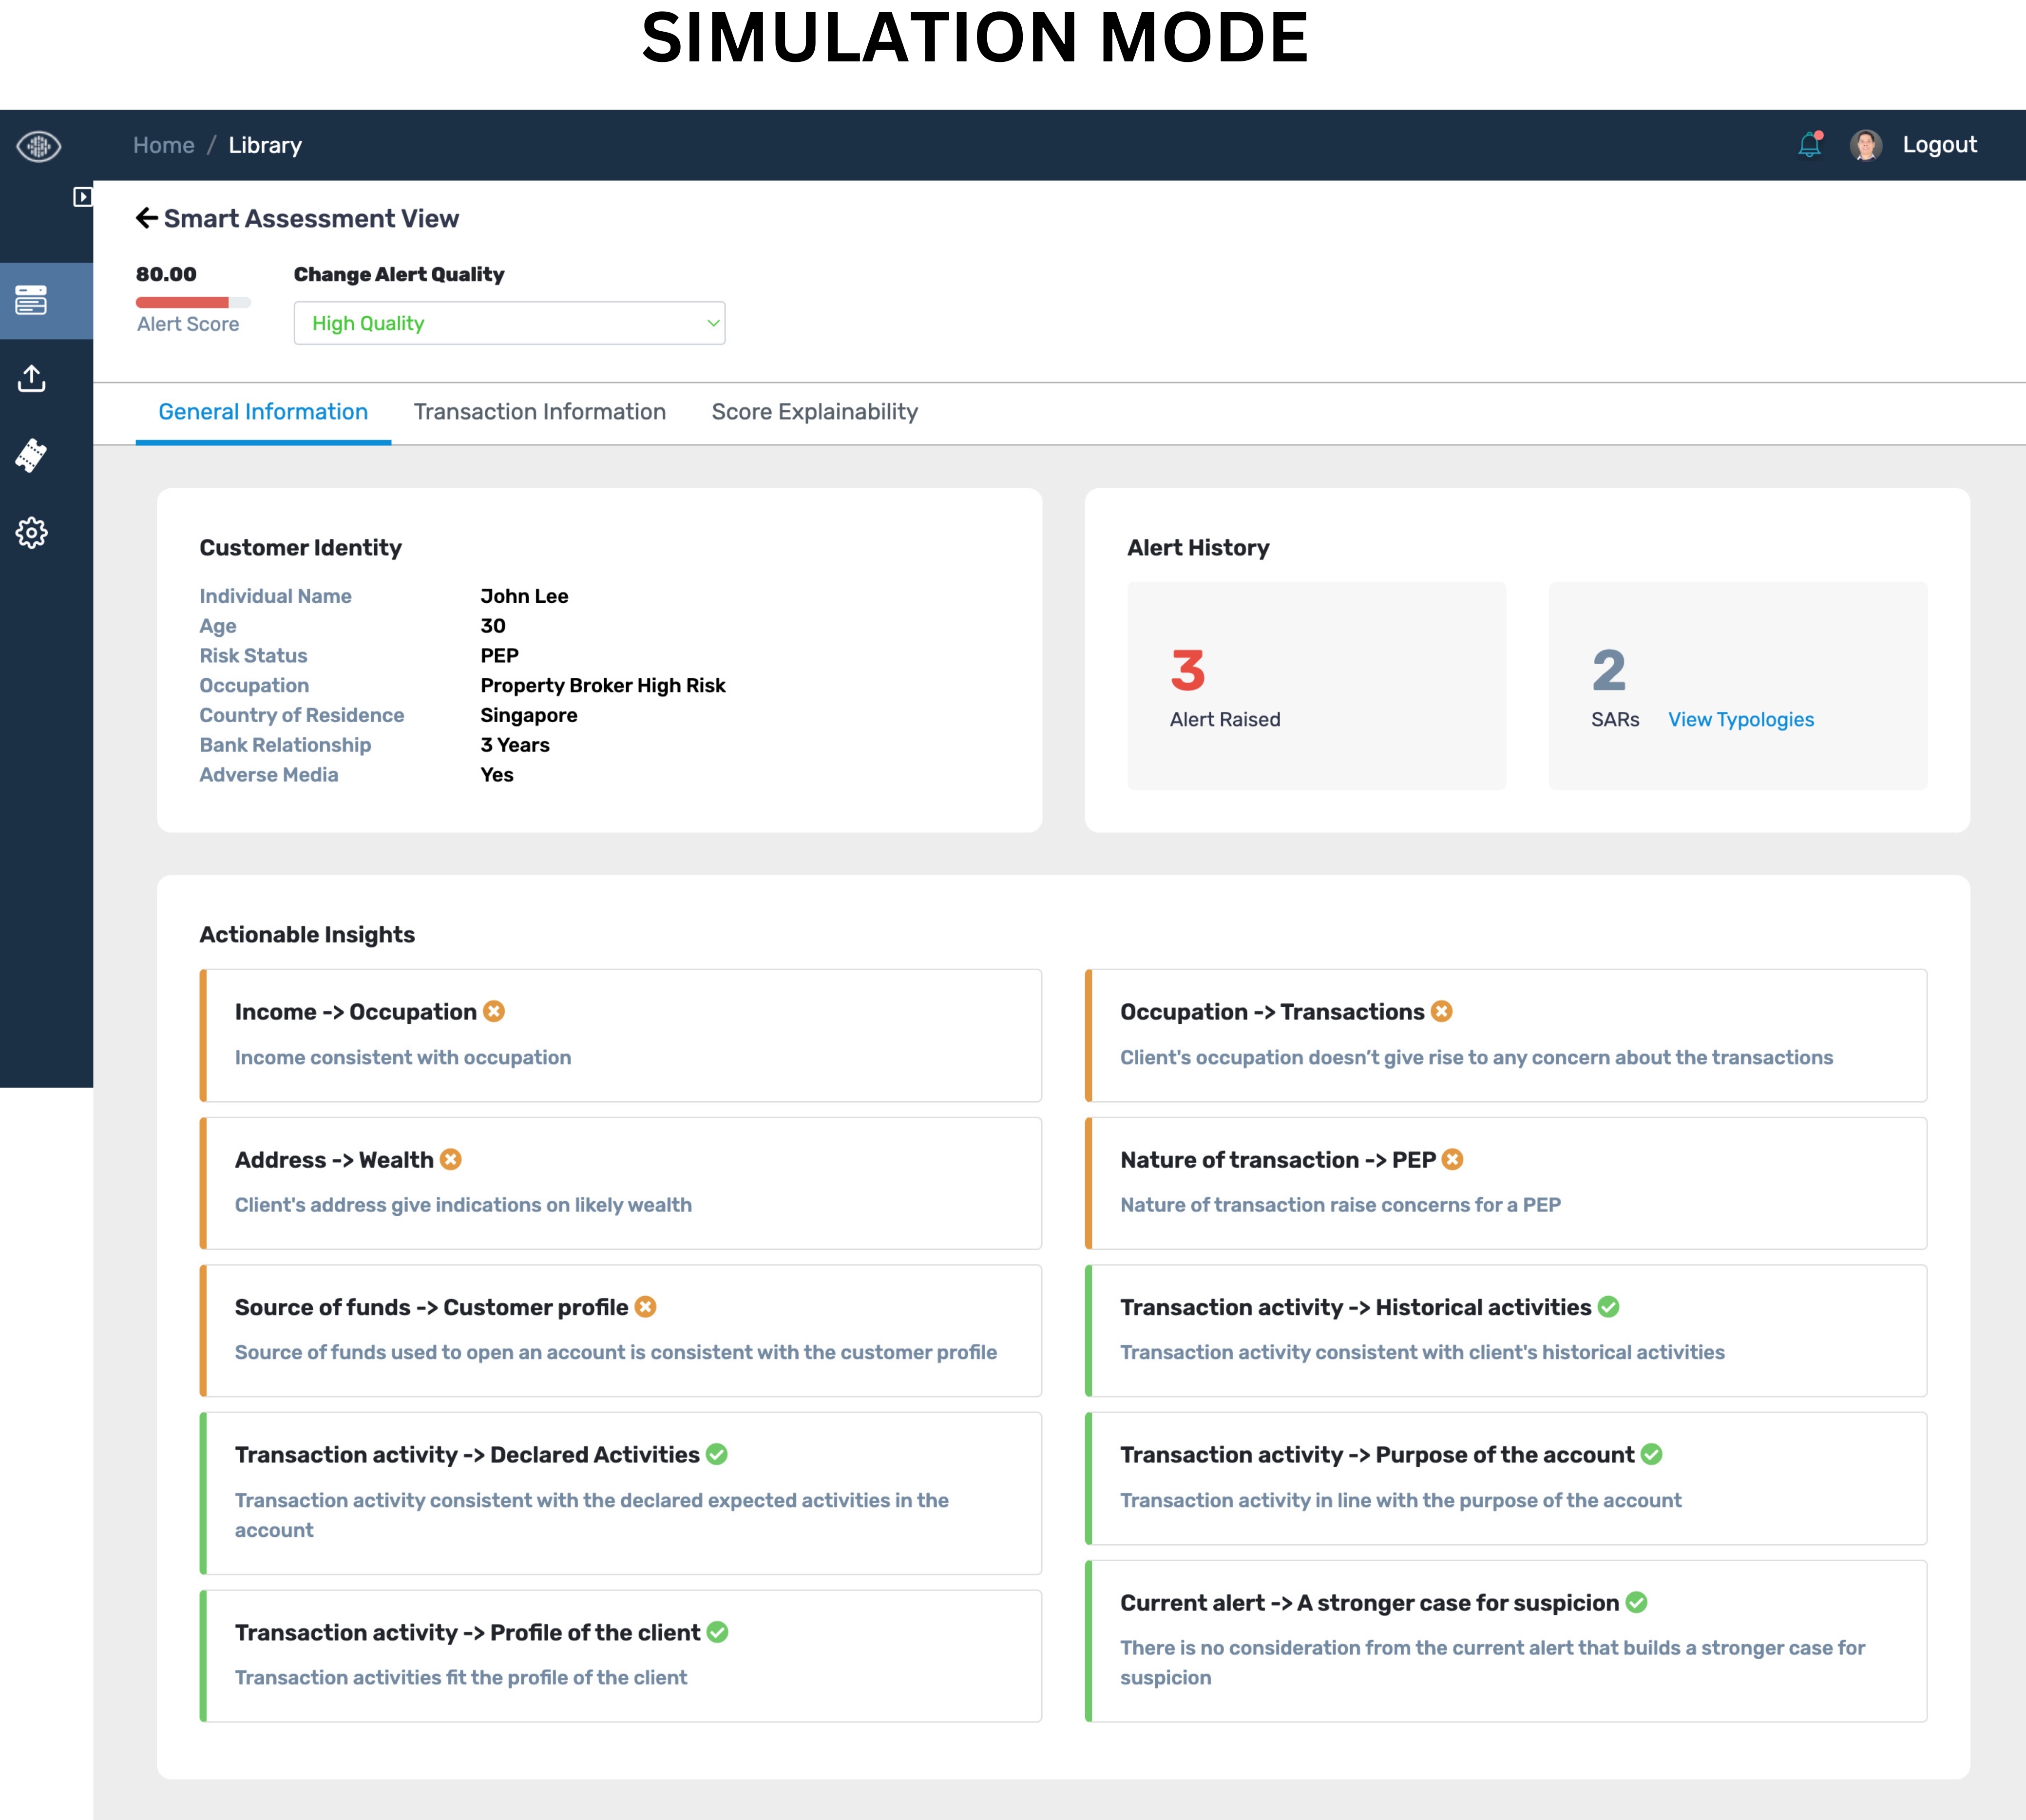Click the orange X status on Income -> Occupation
The image size is (2026, 1820).
pyautogui.click(x=494, y=1011)
